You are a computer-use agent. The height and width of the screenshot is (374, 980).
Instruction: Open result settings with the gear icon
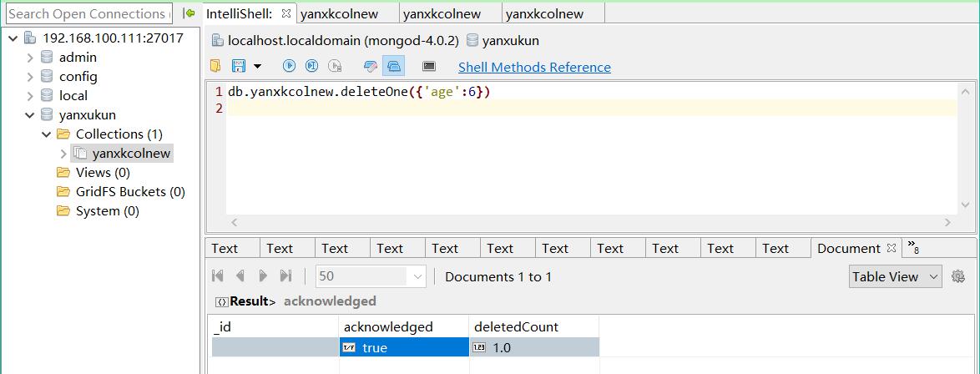click(958, 276)
